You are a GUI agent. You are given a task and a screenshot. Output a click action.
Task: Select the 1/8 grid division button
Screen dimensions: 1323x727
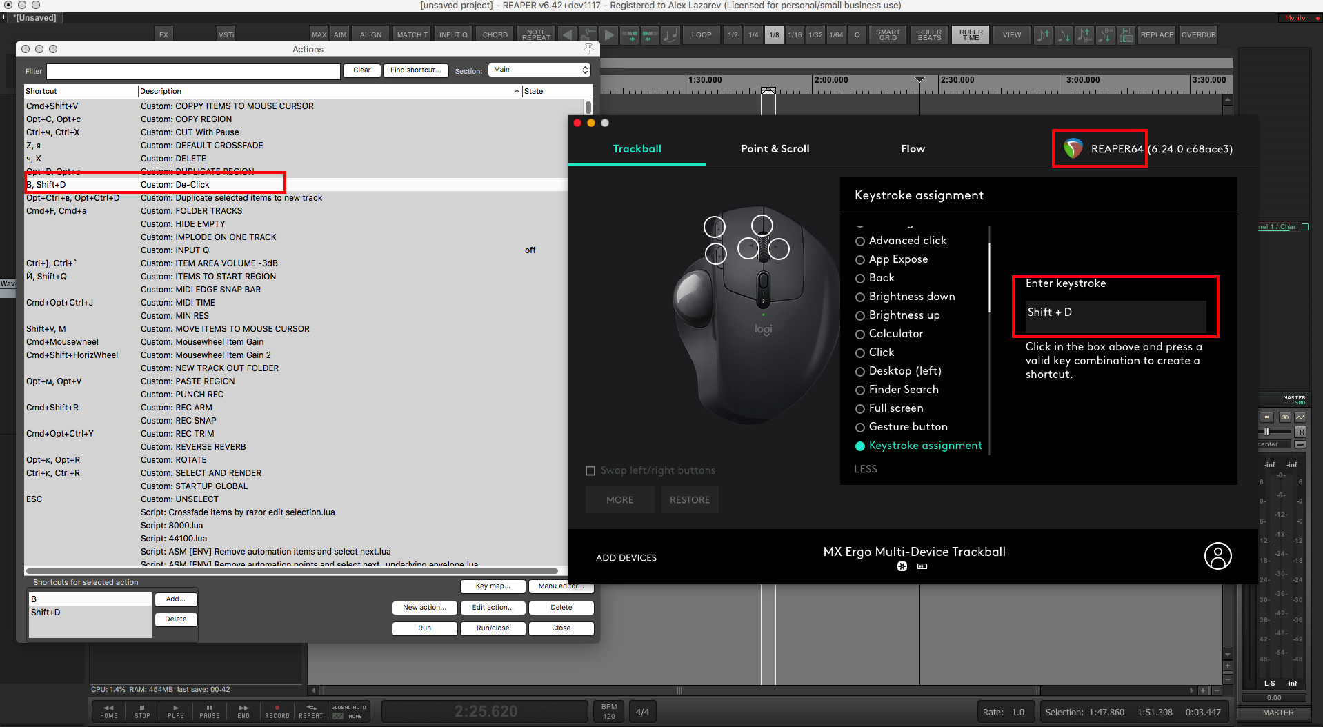tap(774, 34)
